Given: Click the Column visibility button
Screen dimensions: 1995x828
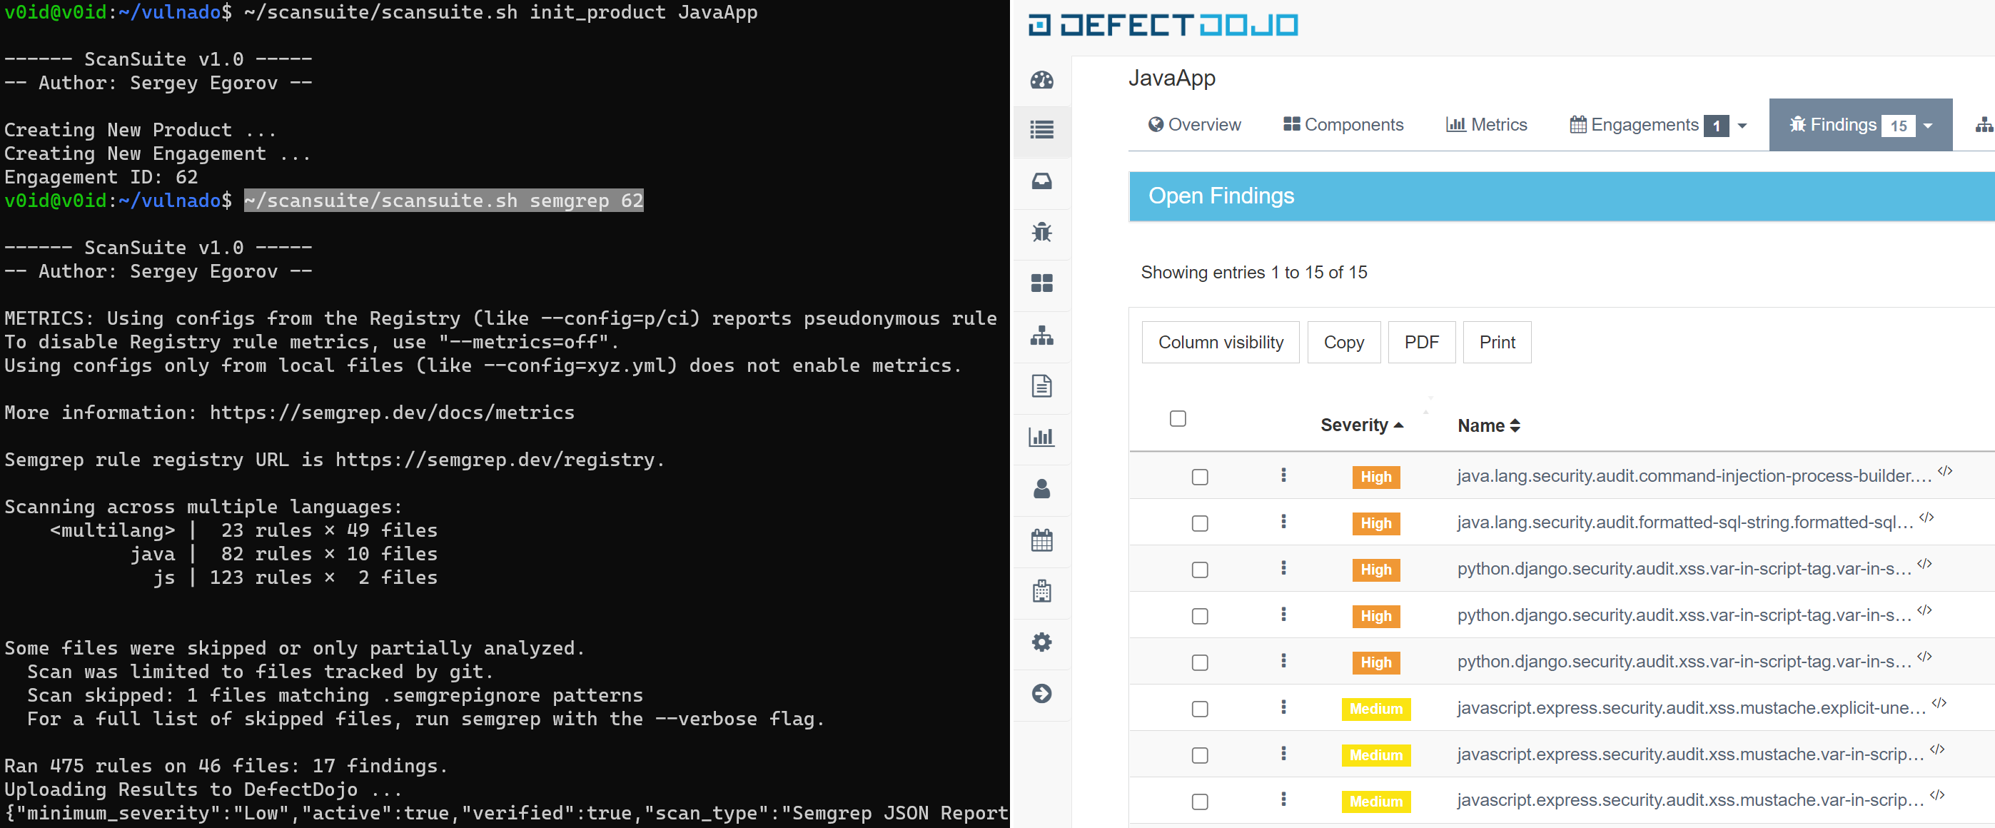Looking at the screenshot, I should 1220,343.
